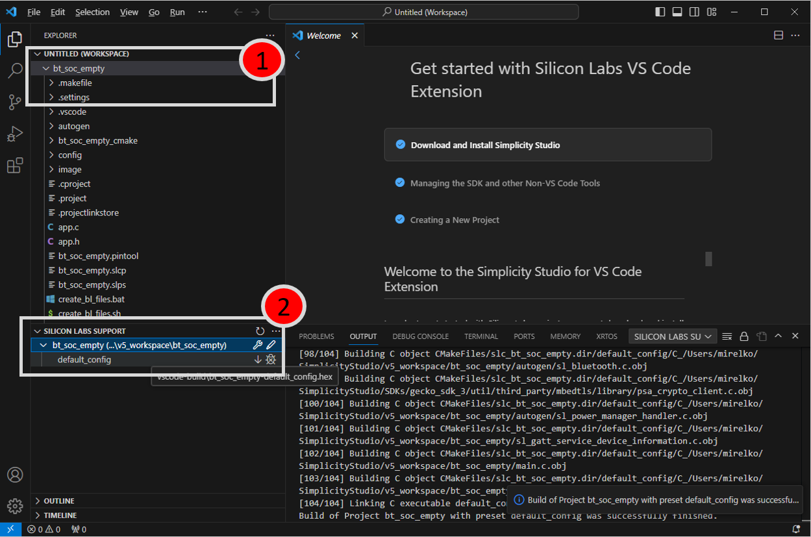Image resolution: width=811 pixels, height=537 pixels.
Task: Open the Manage gear menu
Action: click(x=15, y=506)
